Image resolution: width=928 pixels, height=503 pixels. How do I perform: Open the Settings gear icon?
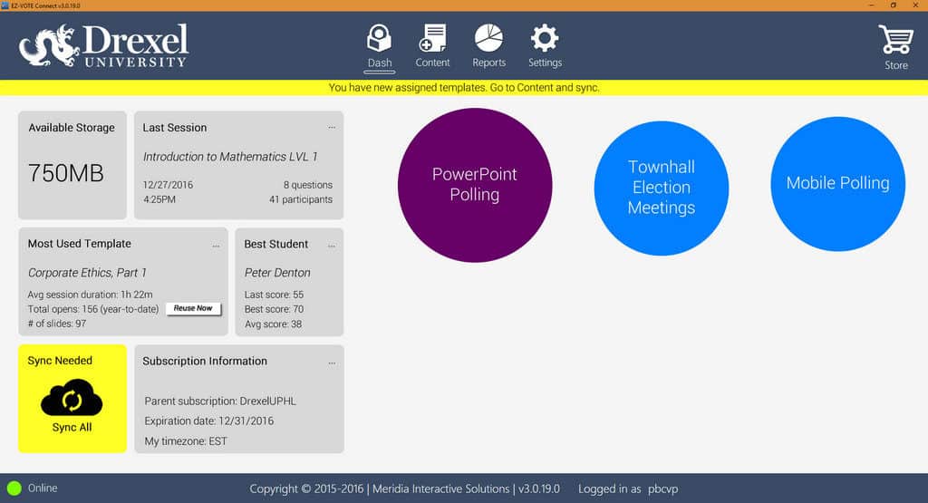pyautogui.click(x=545, y=38)
